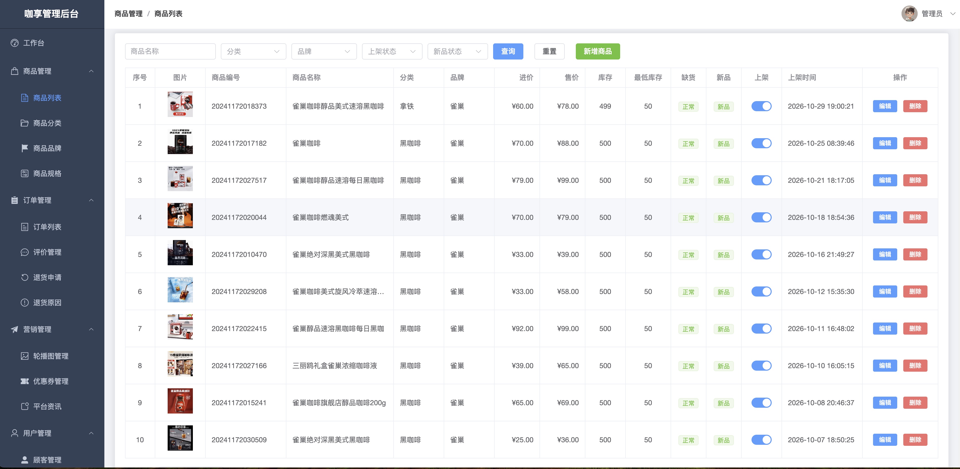The image size is (960, 469).
Task: Click 编辑 for 雀巢咖啡燃魂美式
Action: point(885,217)
